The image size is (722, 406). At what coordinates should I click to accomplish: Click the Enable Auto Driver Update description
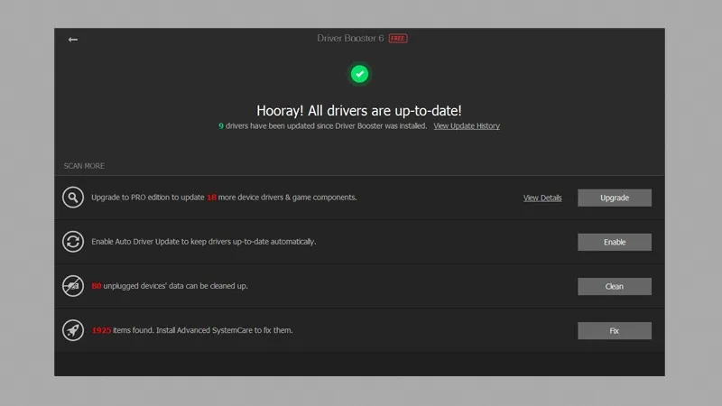203,242
